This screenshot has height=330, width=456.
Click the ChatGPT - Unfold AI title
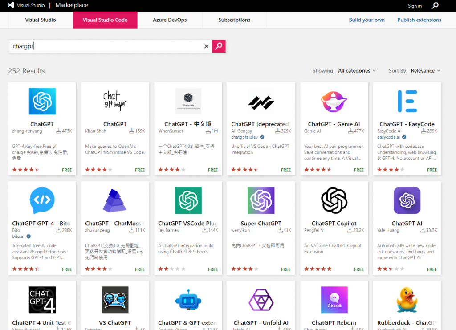tap(261, 323)
